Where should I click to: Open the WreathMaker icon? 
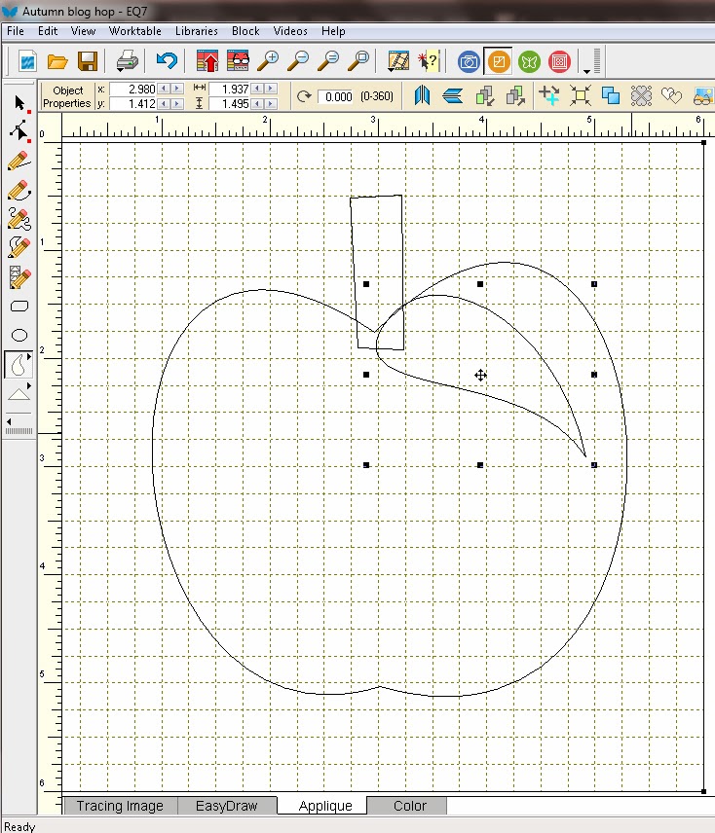coord(642,96)
